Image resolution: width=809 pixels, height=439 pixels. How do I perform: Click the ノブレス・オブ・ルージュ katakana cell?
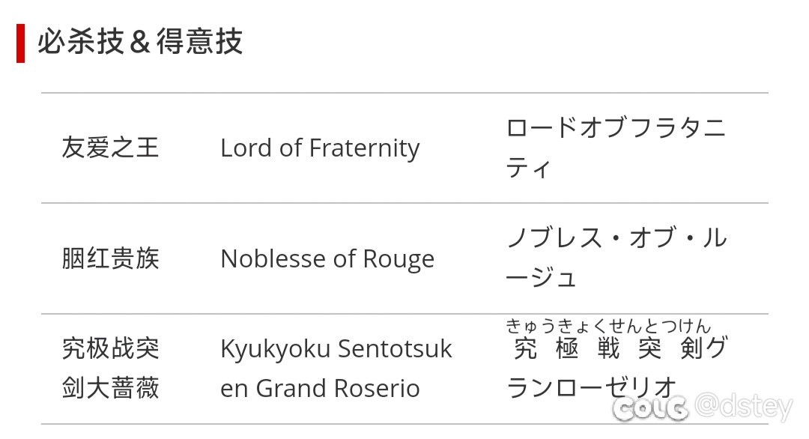[x=616, y=258]
